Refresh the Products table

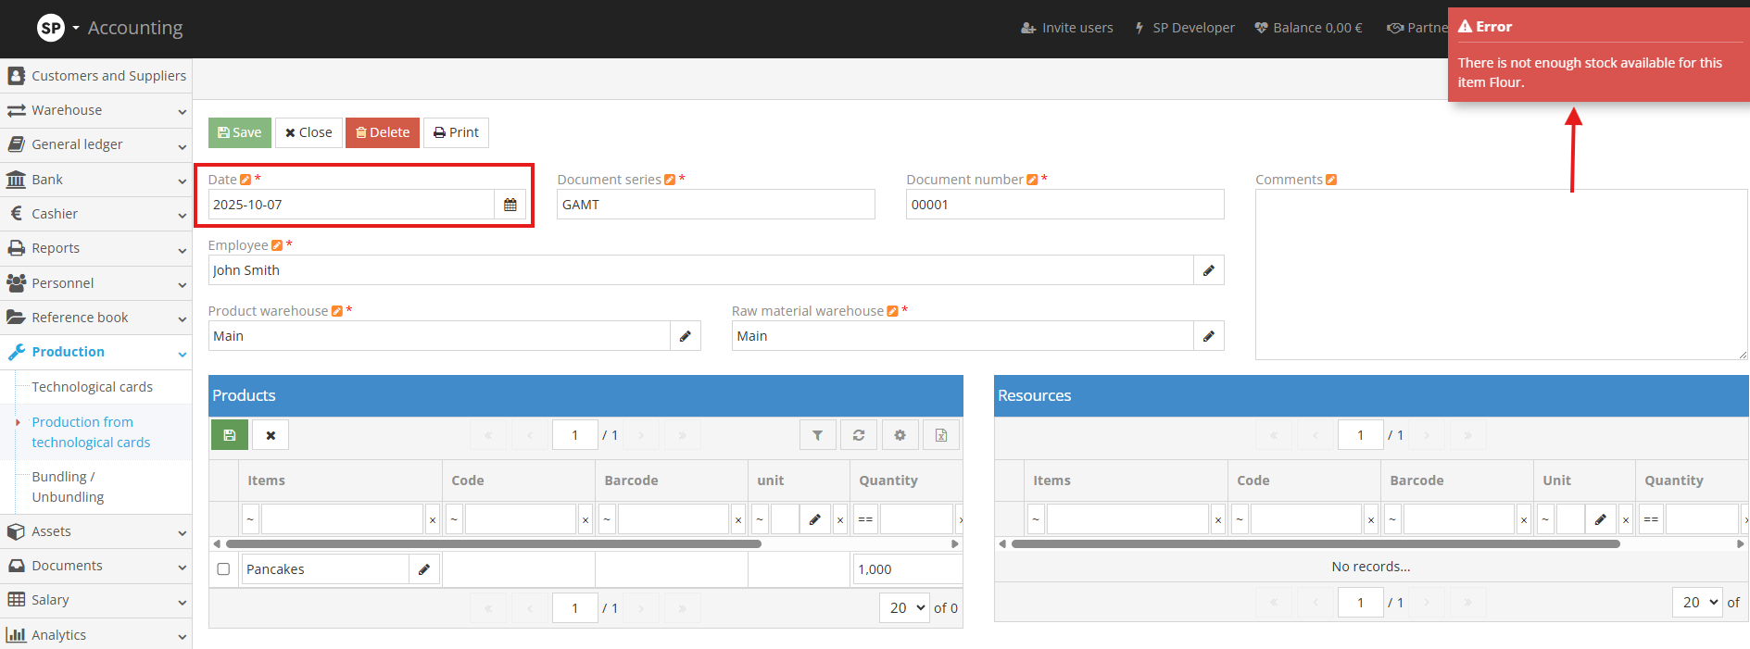[x=859, y=435]
